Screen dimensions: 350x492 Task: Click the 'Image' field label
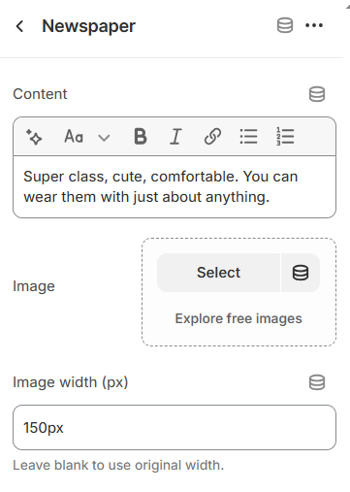click(34, 286)
